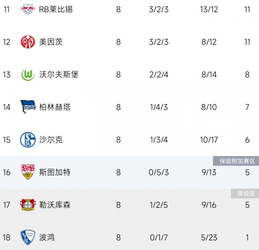Screen dimensions: 259x250
Task: Open team page for RB莱比锡
Action: 56,9
